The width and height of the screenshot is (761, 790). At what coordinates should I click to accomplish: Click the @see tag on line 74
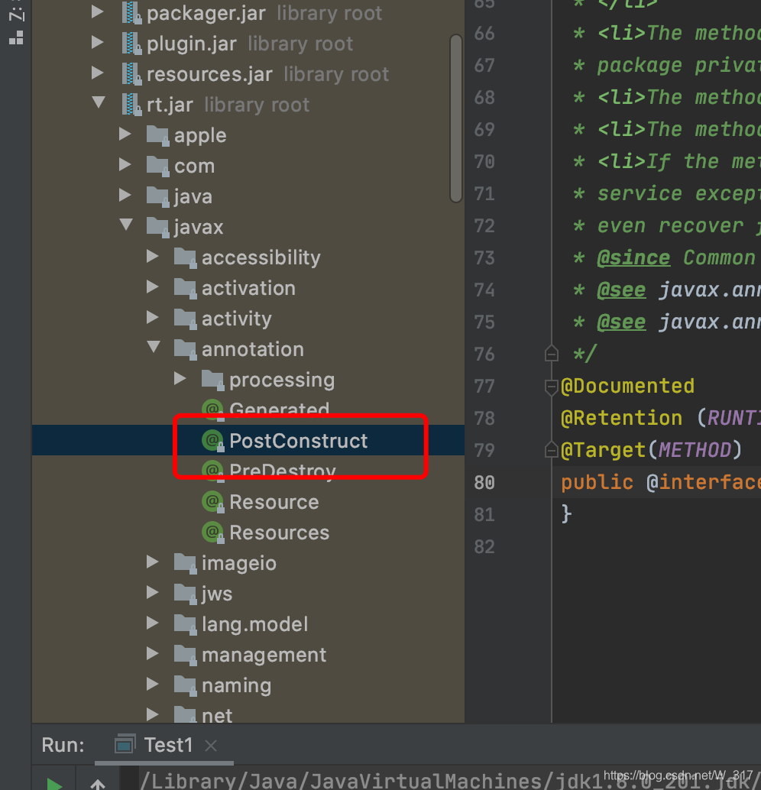[621, 290]
